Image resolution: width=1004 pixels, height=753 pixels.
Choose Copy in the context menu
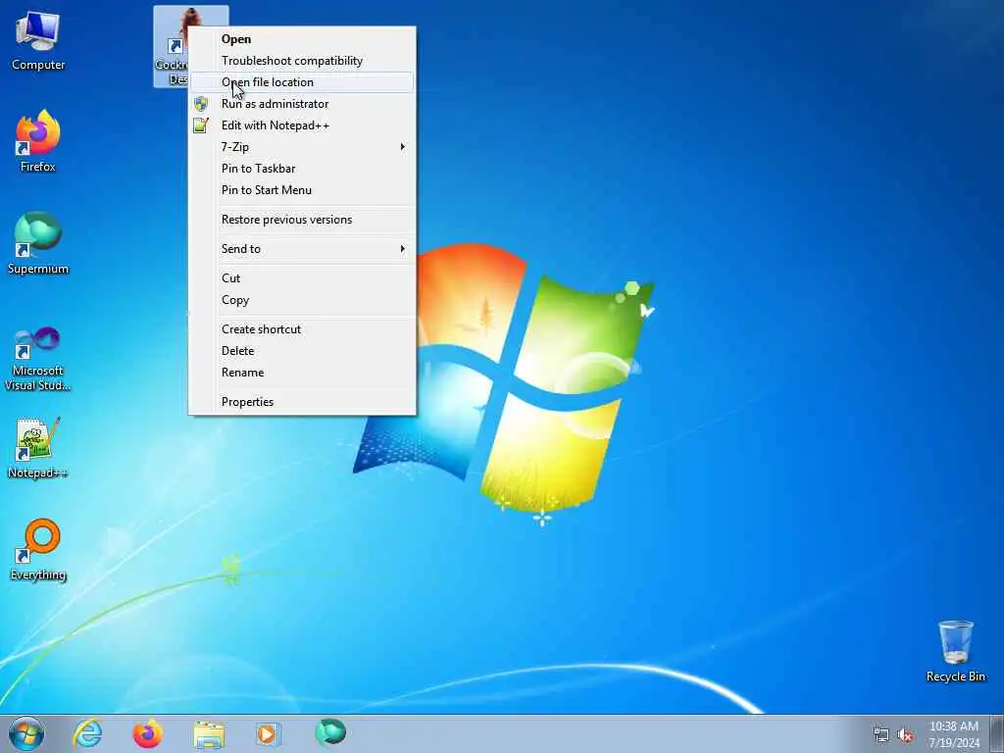(302, 300)
